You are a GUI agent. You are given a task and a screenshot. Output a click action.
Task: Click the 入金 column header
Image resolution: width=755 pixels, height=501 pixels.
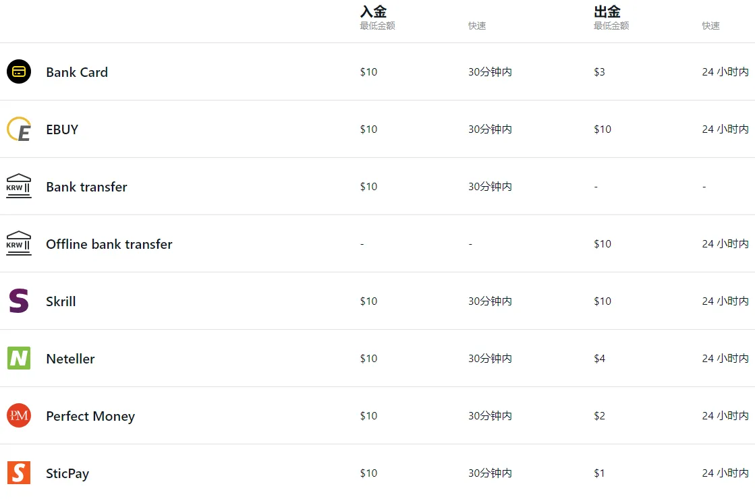tap(374, 11)
